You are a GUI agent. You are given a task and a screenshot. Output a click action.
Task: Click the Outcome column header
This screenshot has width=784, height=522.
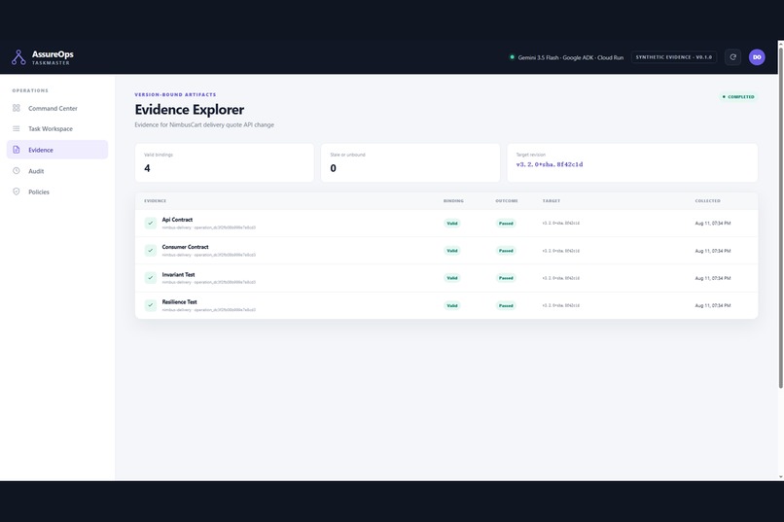click(507, 201)
